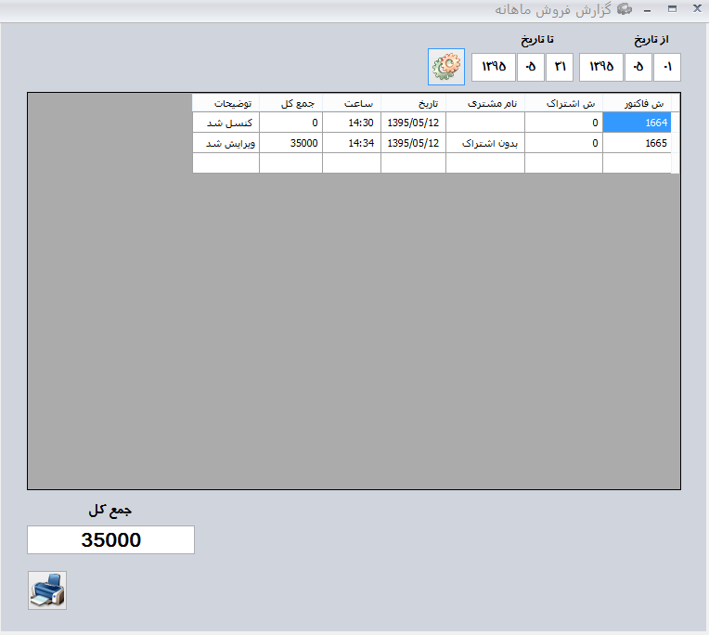The image size is (709, 635).
Task: Click the total sum field showing 35000
Action: coord(110,539)
